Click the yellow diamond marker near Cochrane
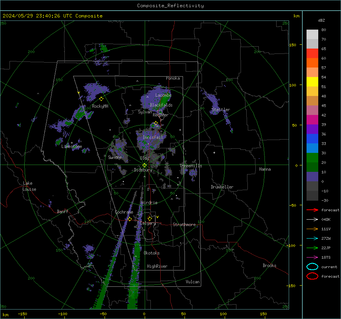This screenshot has width=341, height=319. 130,219
